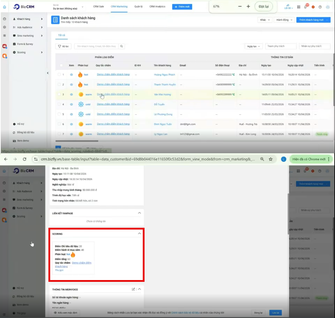335x318 pixels.
Task: Click the call icon beside +84982222222
Action: [x=233, y=74]
